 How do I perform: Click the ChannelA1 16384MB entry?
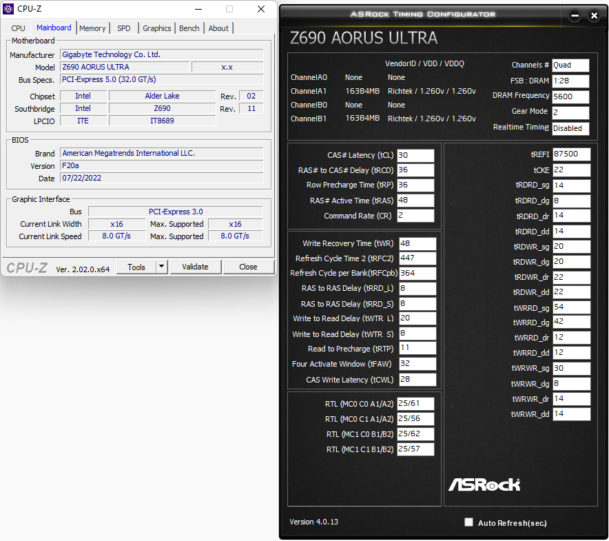363,91
